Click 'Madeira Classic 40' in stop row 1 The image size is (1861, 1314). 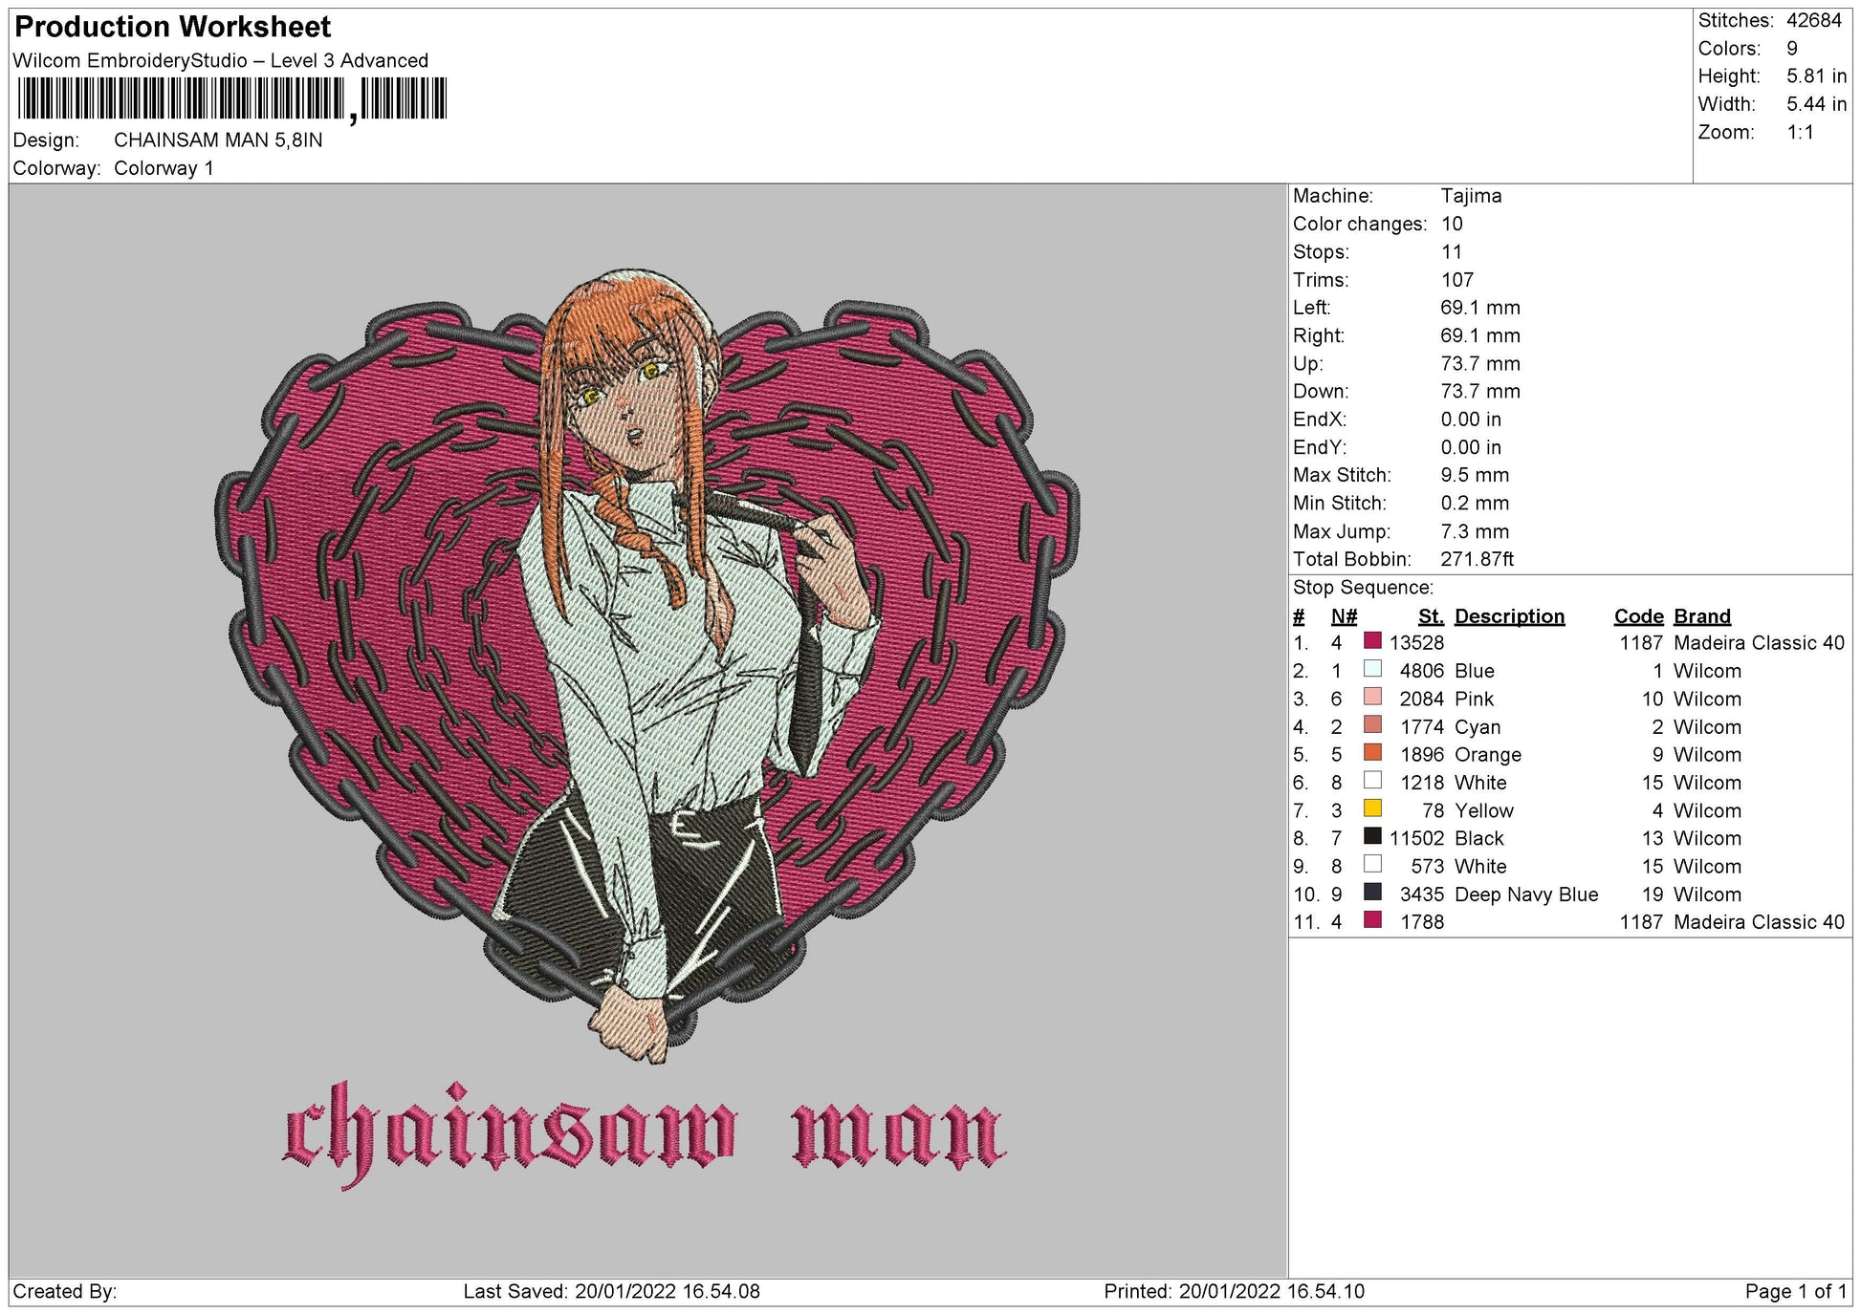pyautogui.click(x=1759, y=643)
